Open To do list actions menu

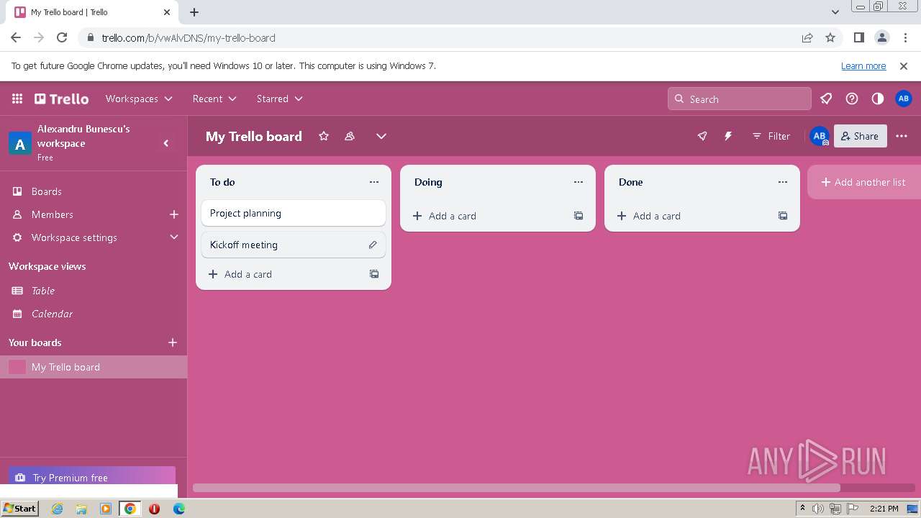pos(374,182)
